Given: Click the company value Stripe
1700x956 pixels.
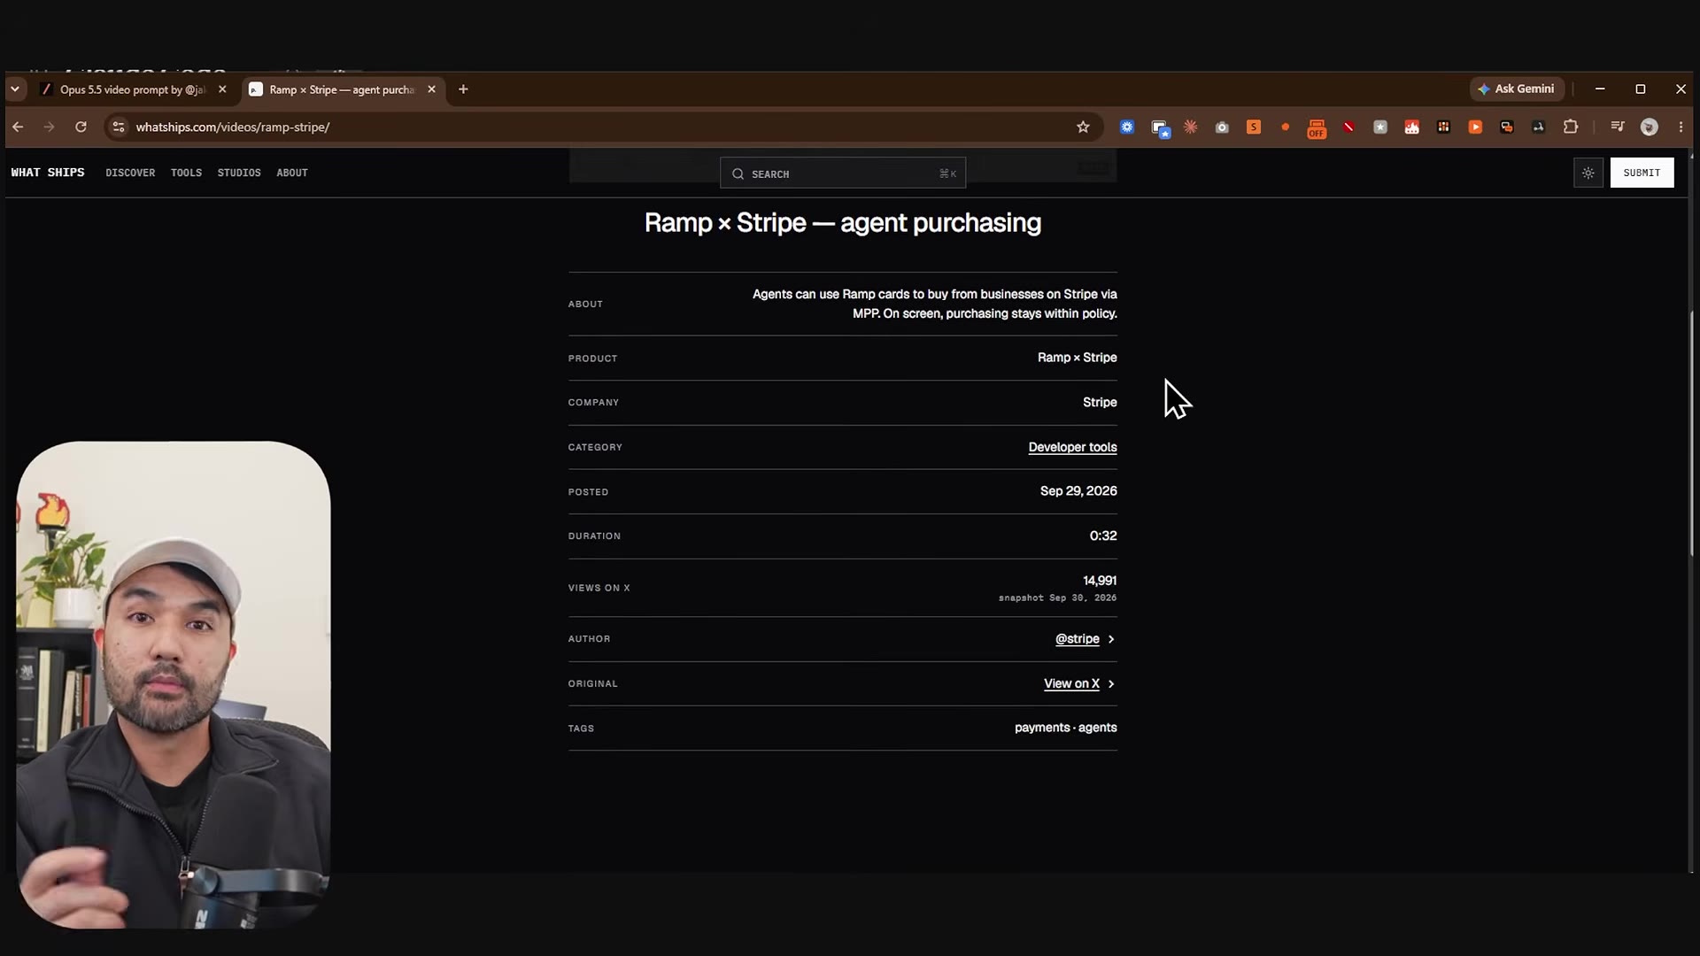Looking at the screenshot, I should [1100, 402].
